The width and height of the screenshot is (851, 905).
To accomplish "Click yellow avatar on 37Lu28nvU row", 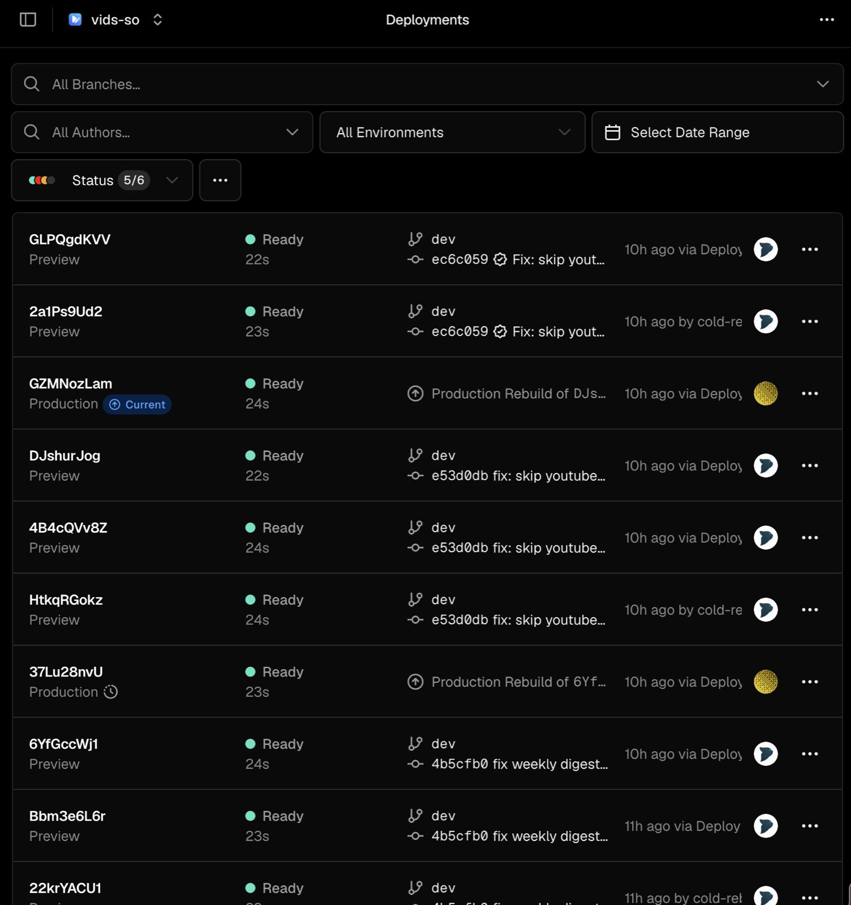I will [x=766, y=682].
